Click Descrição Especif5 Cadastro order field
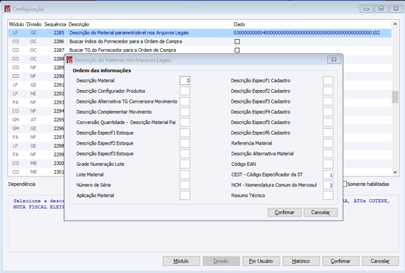 pyautogui.click(x=328, y=122)
